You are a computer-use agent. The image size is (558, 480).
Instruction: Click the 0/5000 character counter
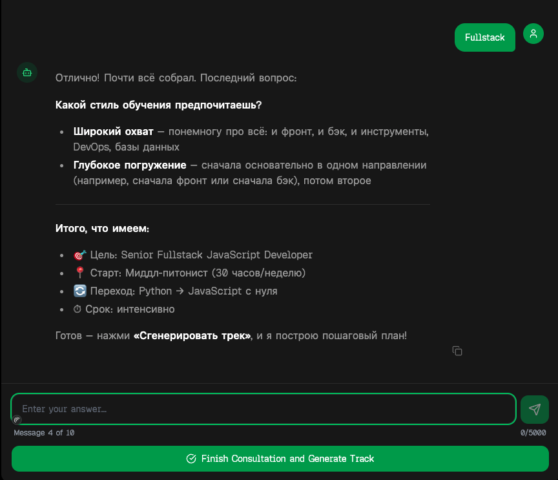tap(533, 433)
